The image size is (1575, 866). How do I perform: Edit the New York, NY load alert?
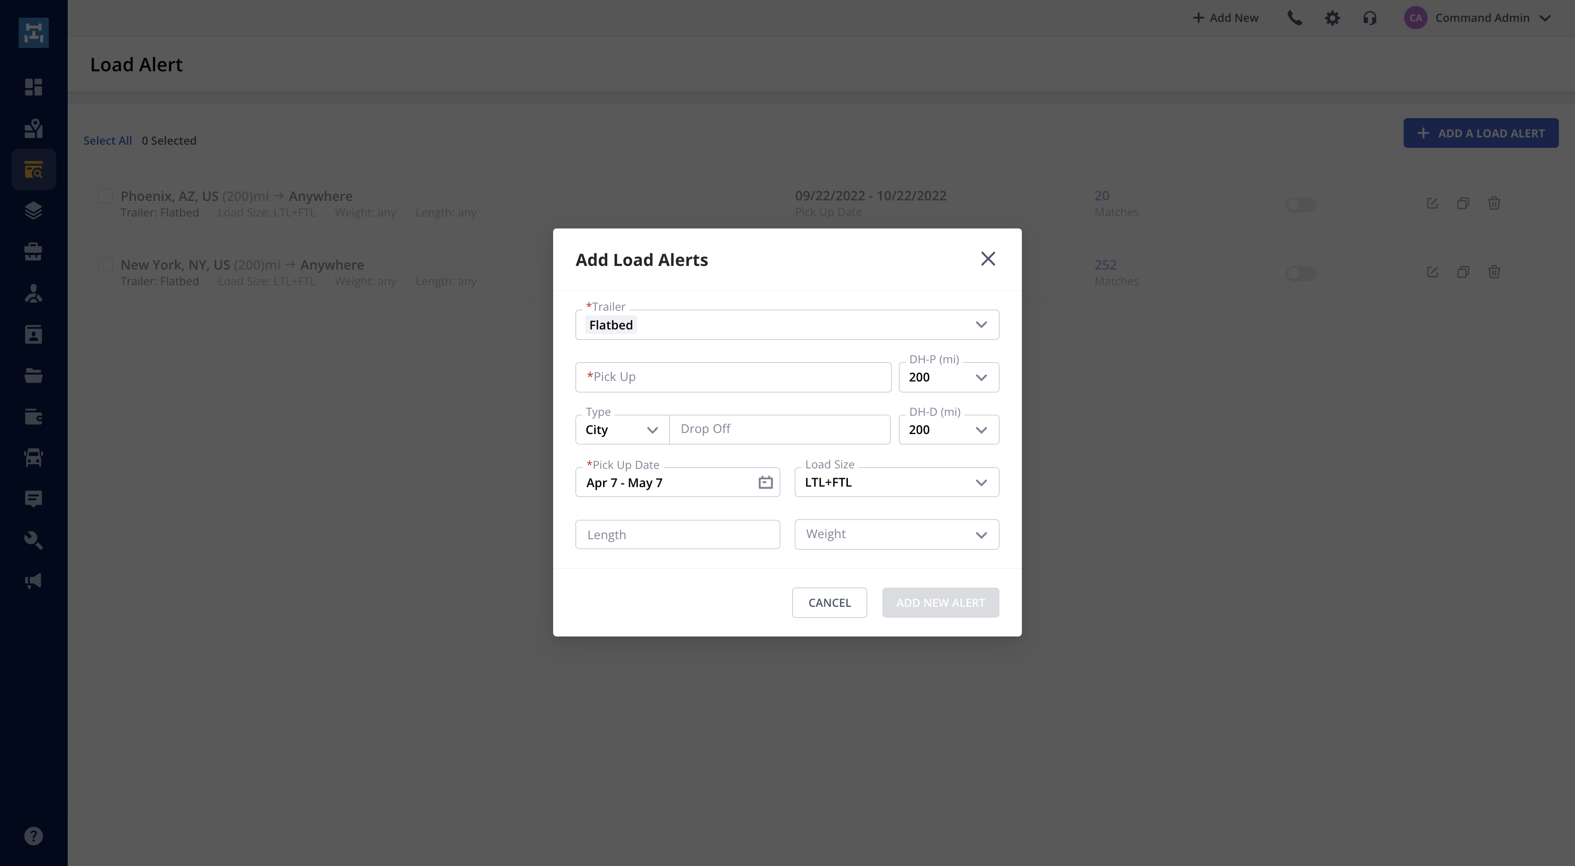(1432, 272)
